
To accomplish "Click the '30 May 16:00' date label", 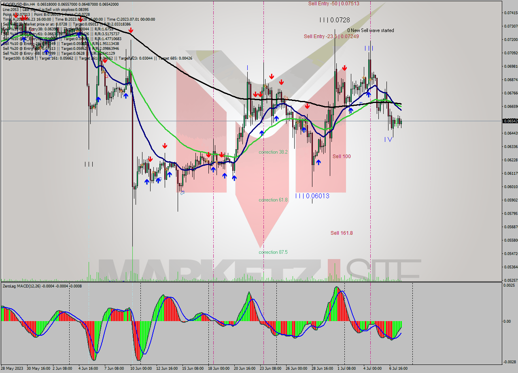I will coord(38,369).
